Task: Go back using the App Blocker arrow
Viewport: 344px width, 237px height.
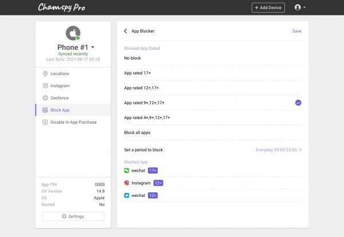Action: pyautogui.click(x=126, y=31)
